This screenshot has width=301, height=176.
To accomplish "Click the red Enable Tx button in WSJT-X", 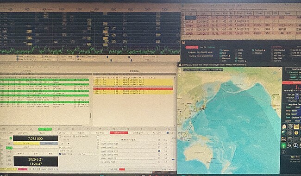I will pos(119,132).
